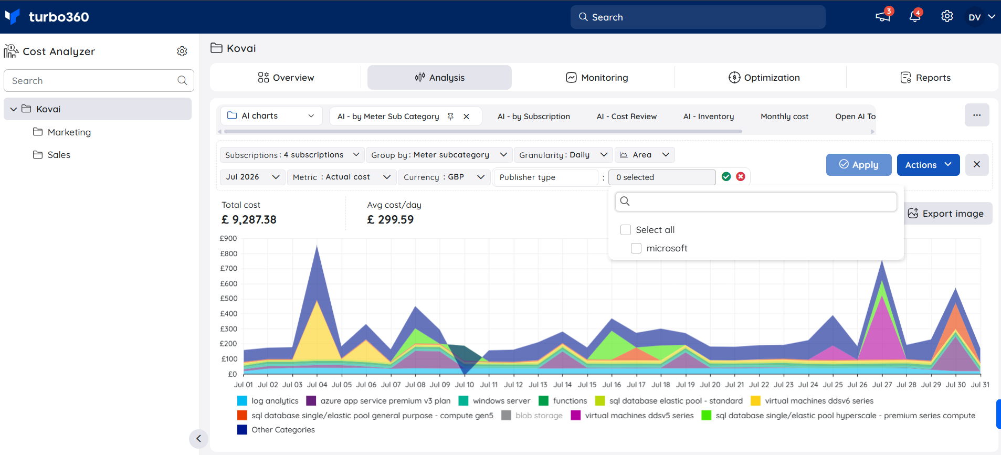Viewport: 1001px width, 455px height.
Task: Toggle the windows server legend entry
Action: pos(494,401)
